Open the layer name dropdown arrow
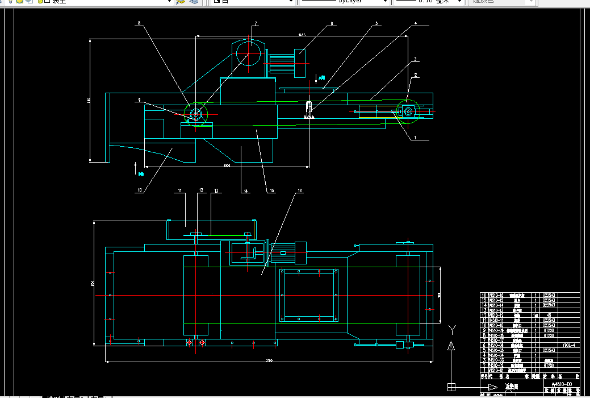This screenshot has width=590, height=398. coord(169,2)
